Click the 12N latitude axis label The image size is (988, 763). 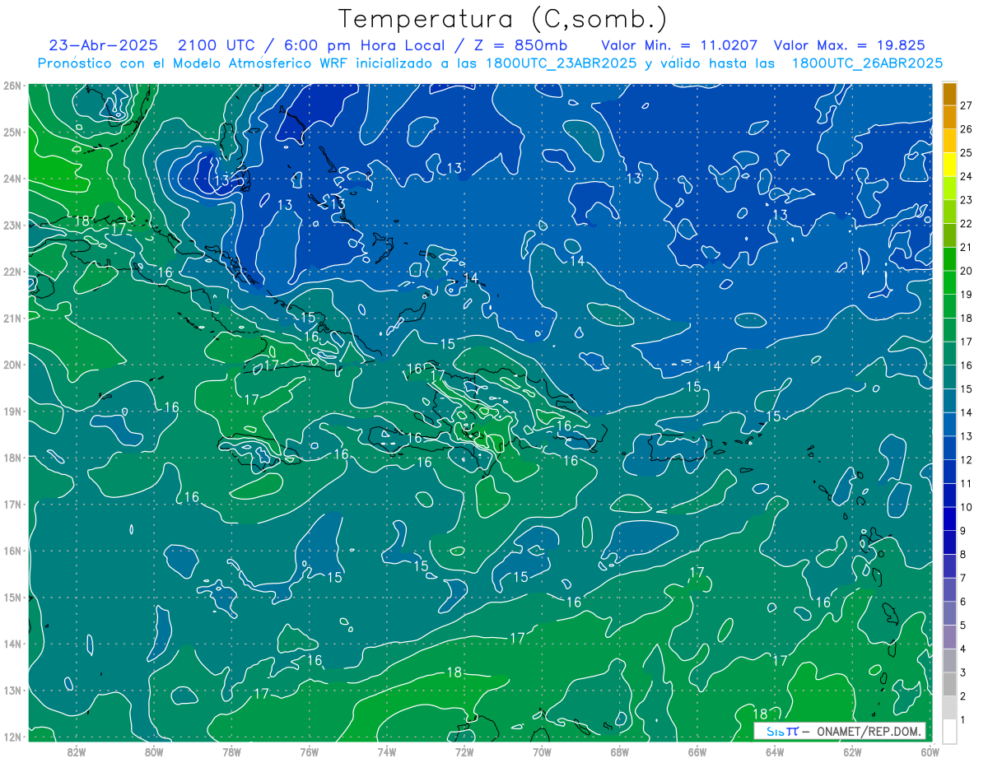coord(12,737)
